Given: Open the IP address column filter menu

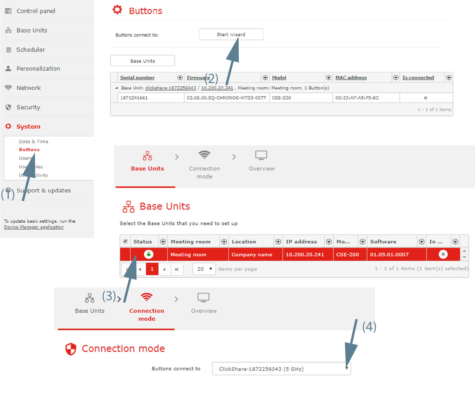Looking at the screenshot, I should click(329, 242).
